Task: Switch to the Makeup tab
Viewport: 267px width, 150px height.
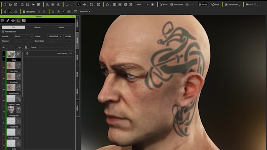Action: tap(37, 27)
